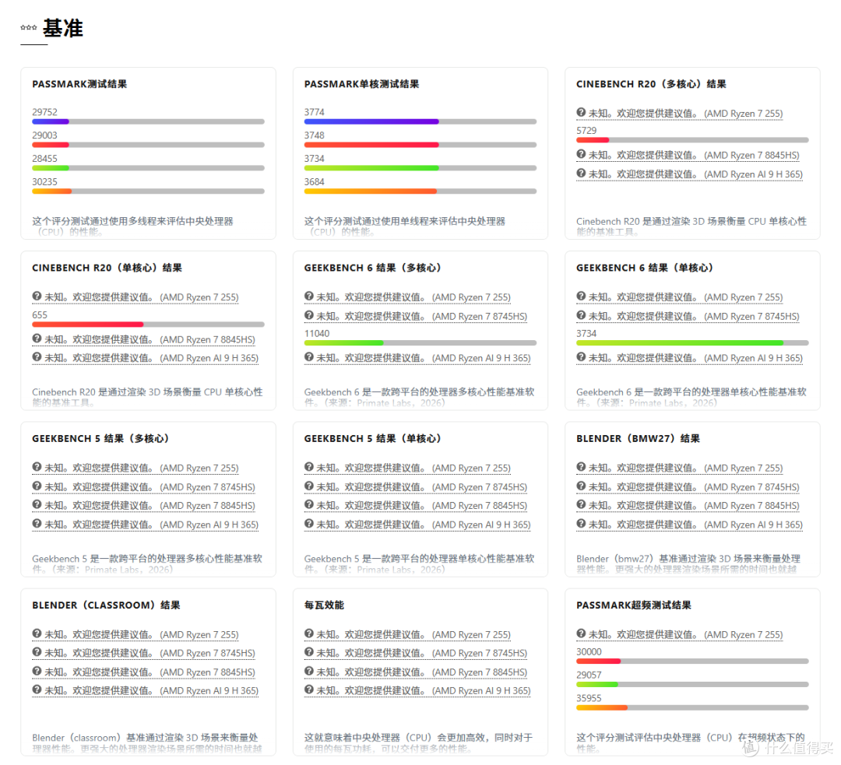Click the 基准 section heading
The image size is (841, 765).
(x=63, y=28)
